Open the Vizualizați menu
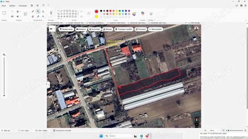This screenshot has height=139, width=248. tap(23, 6)
